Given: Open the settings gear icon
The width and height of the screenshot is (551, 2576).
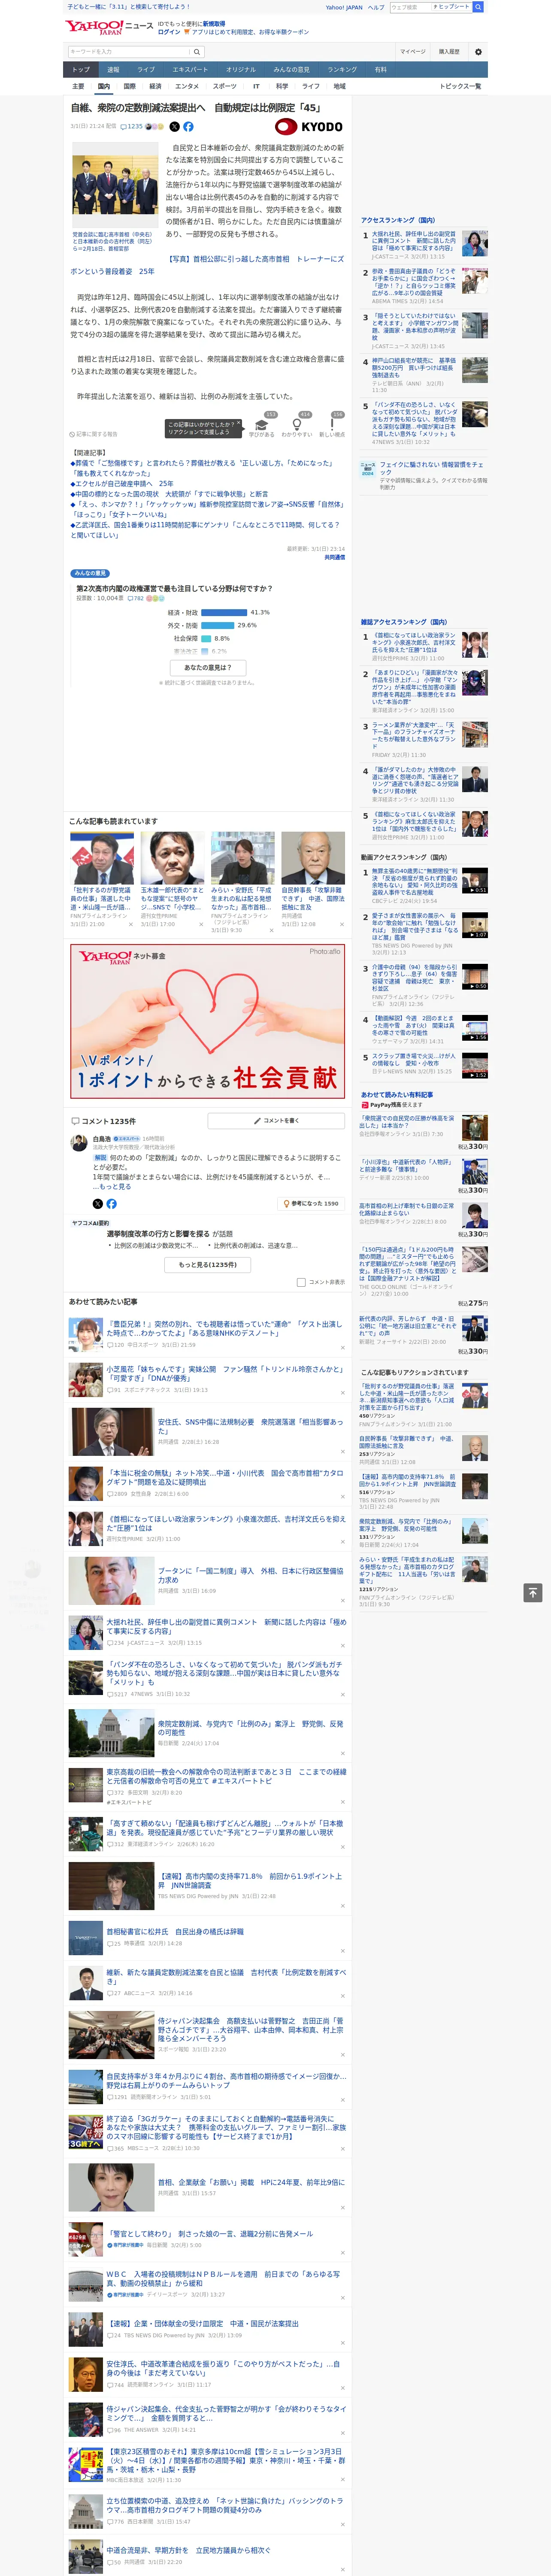Looking at the screenshot, I should point(478,51).
